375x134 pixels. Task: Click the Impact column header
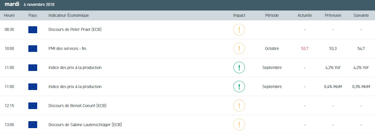pyautogui.click(x=239, y=15)
